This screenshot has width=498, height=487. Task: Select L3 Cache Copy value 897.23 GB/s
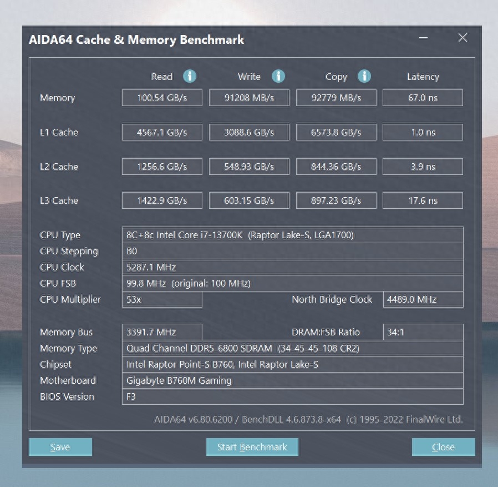(x=336, y=200)
